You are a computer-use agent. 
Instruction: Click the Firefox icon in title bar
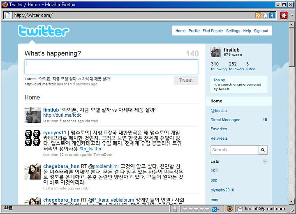[x=5, y=5]
